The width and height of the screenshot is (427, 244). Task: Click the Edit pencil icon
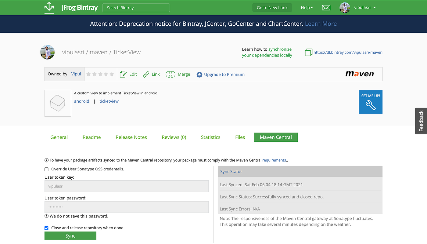pos(123,74)
